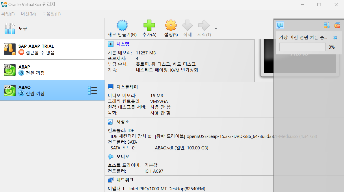Viewport: 344px width, 192px height.
Task: Click the 추가(A) green plus icon
Action: click(x=149, y=25)
